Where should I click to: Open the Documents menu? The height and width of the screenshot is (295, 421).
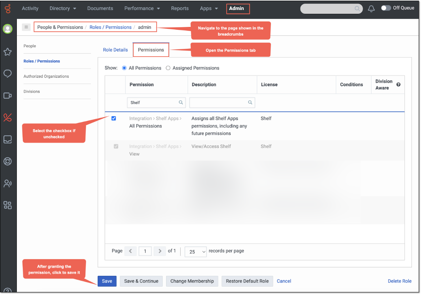(x=100, y=8)
